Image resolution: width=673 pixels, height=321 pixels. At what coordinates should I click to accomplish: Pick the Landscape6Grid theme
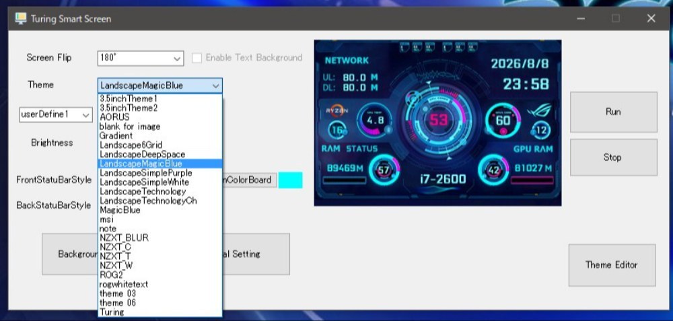click(x=160, y=145)
